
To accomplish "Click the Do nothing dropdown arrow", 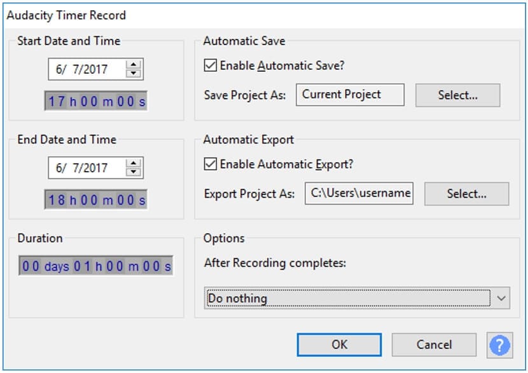I will 502,298.
